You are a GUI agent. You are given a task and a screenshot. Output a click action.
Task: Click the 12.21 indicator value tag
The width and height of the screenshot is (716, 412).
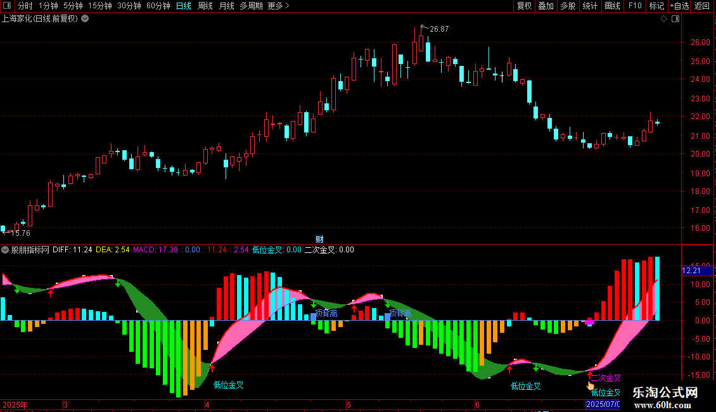point(697,271)
